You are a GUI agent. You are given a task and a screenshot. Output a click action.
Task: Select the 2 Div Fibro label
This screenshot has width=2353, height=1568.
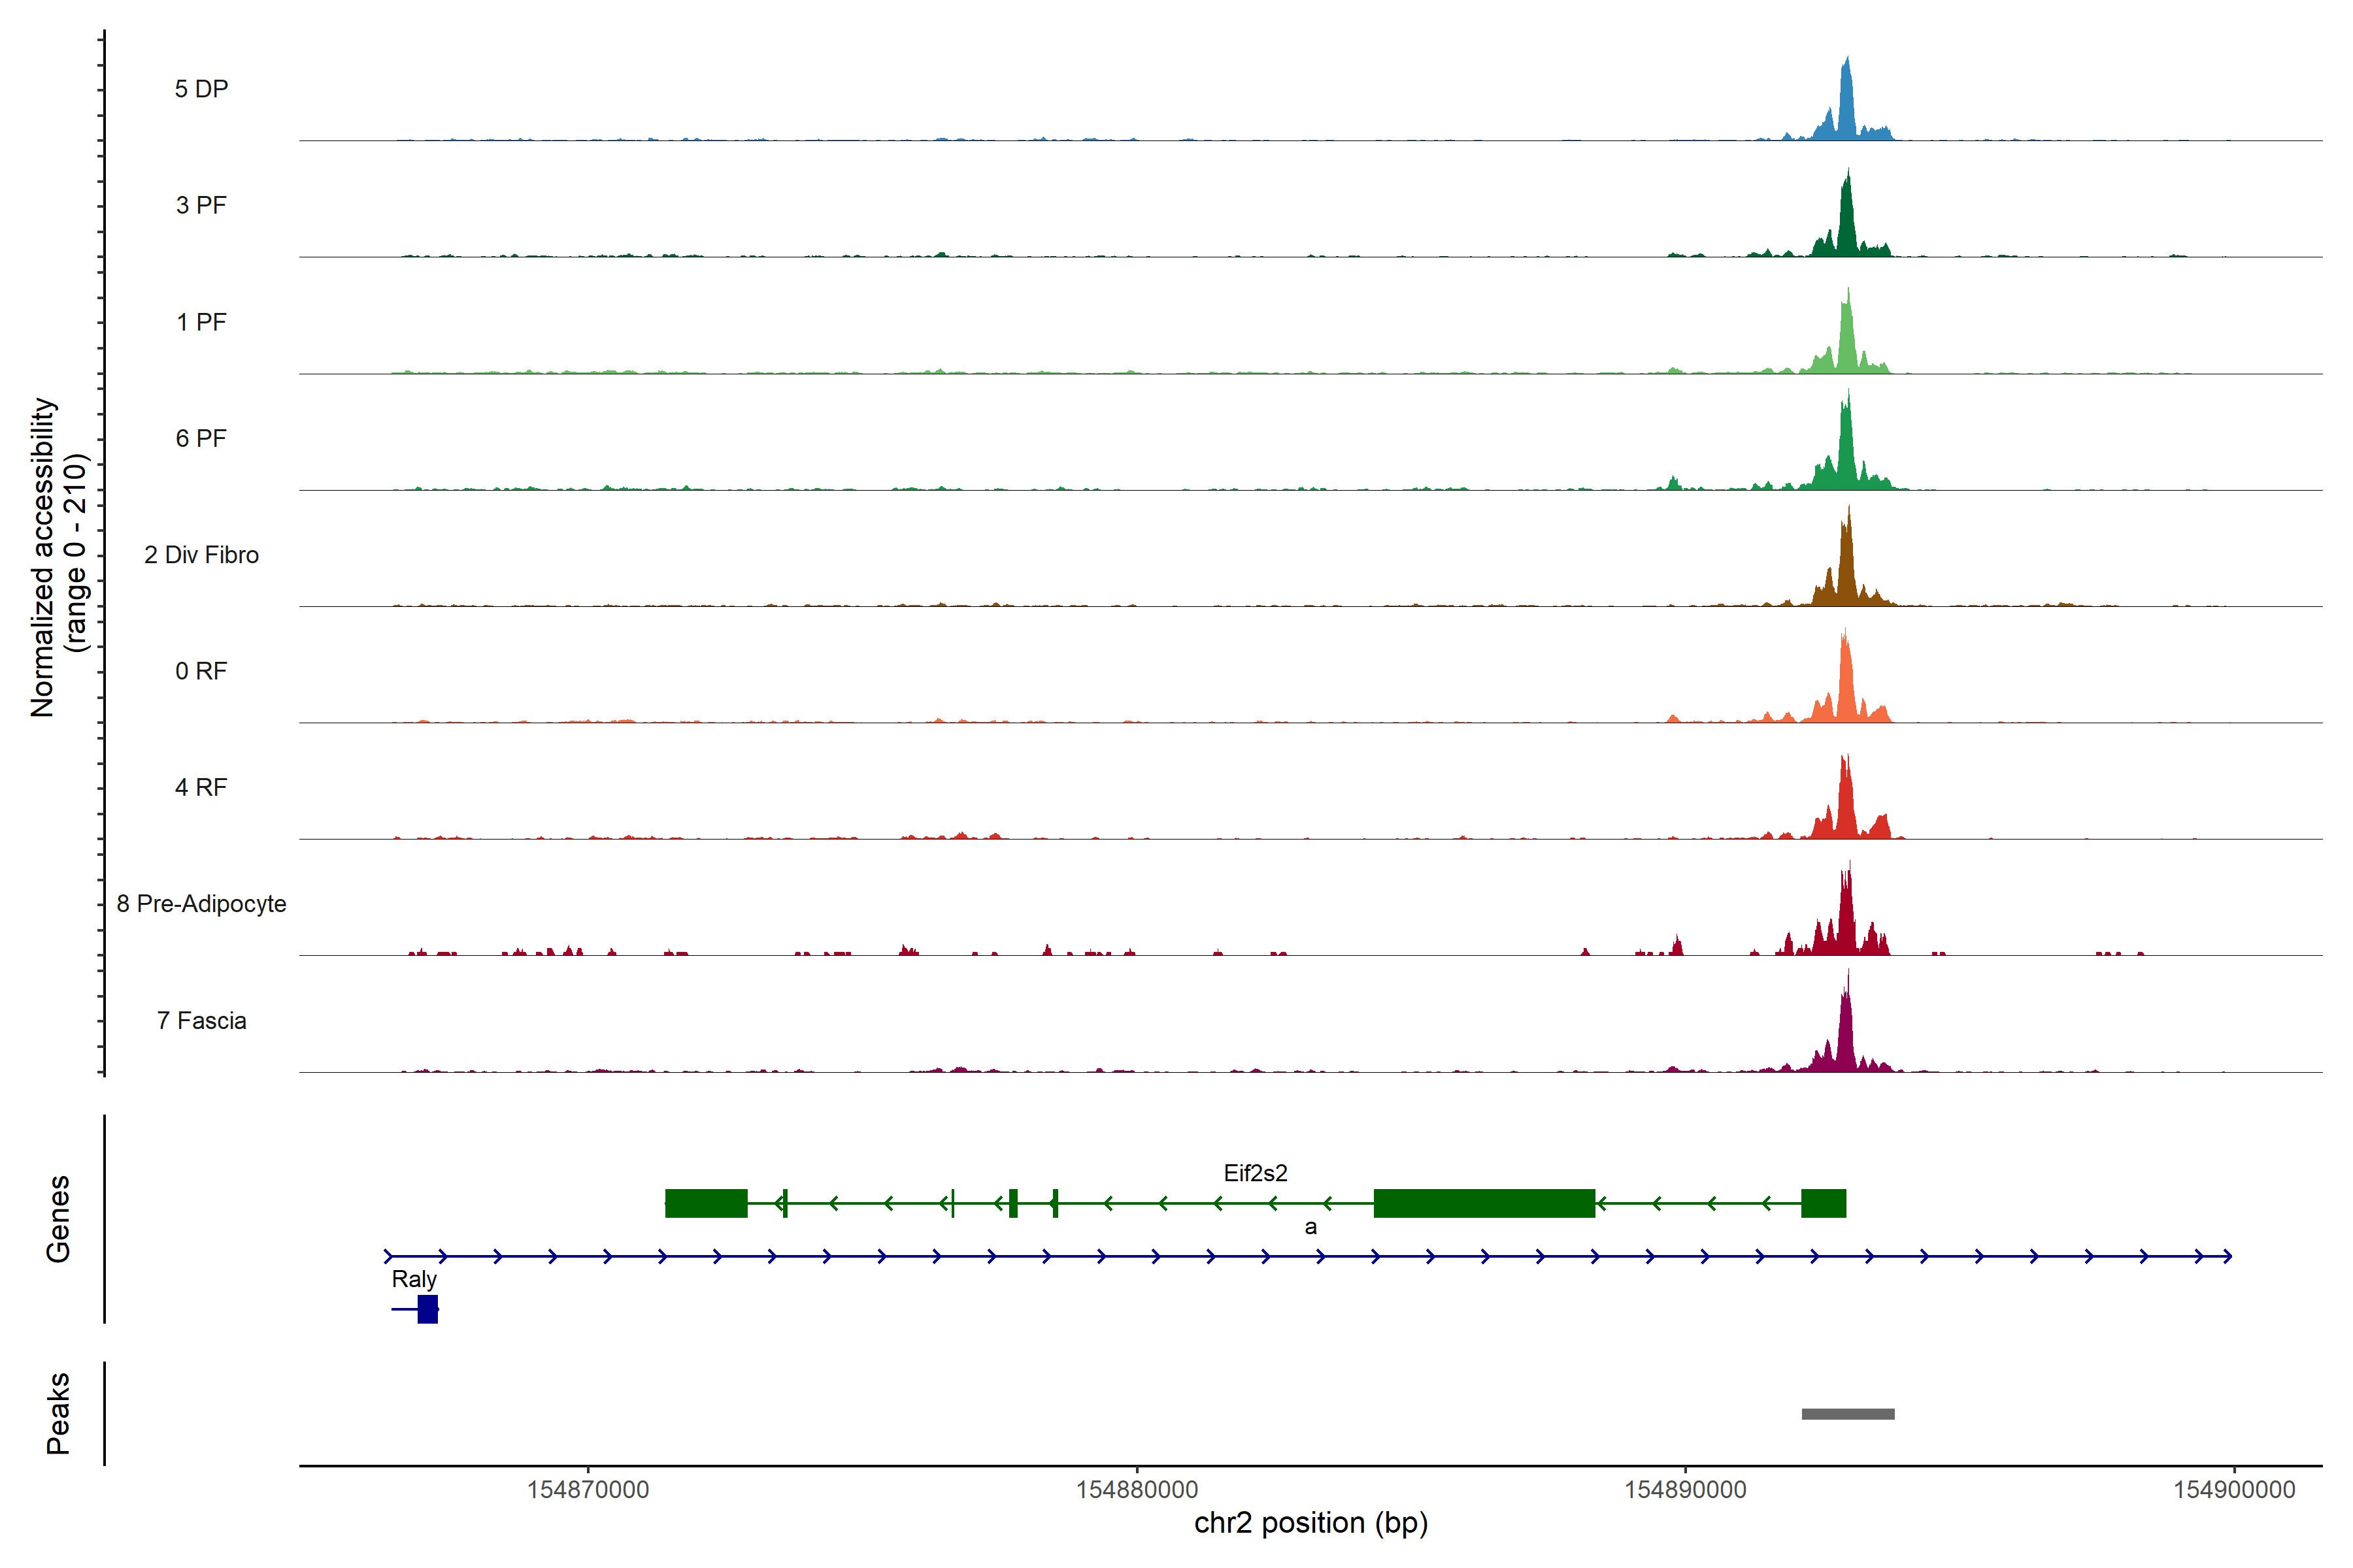tap(201, 555)
